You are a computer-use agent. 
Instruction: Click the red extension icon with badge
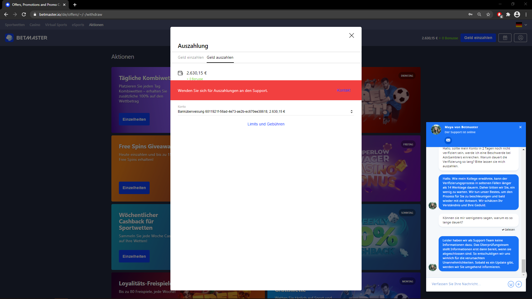click(500, 15)
